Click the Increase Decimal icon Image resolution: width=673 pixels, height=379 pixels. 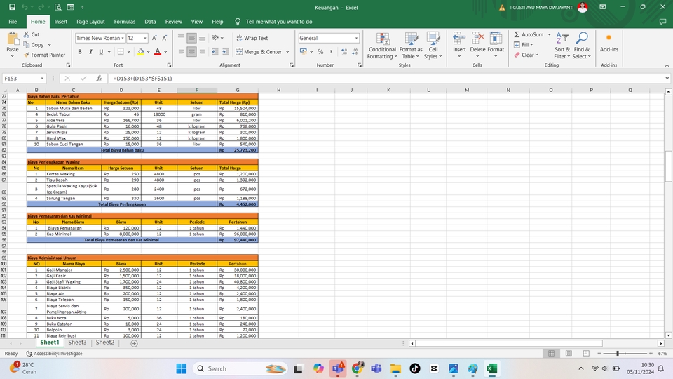tap(344, 51)
